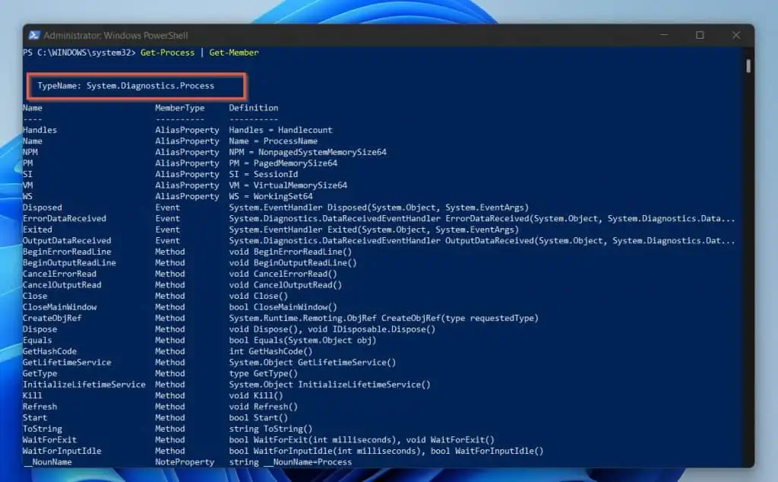Click the 'OutputDataReceived' event name
Screen dimensions: 778x482
click(67, 241)
